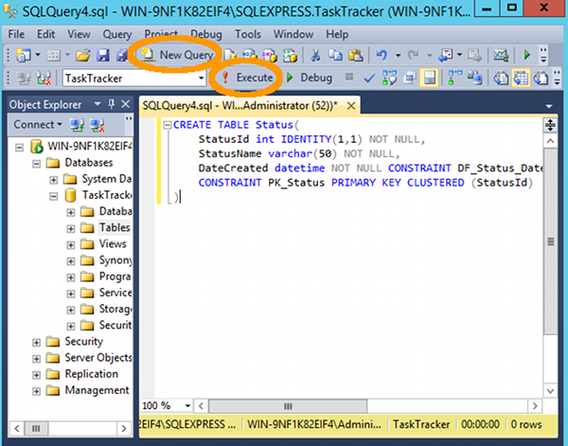Click the Change Connection icon
This screenshot has width=568, height=446.
pos(44,78)
